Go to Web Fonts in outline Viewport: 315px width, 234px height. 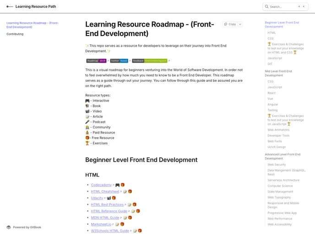275,141
